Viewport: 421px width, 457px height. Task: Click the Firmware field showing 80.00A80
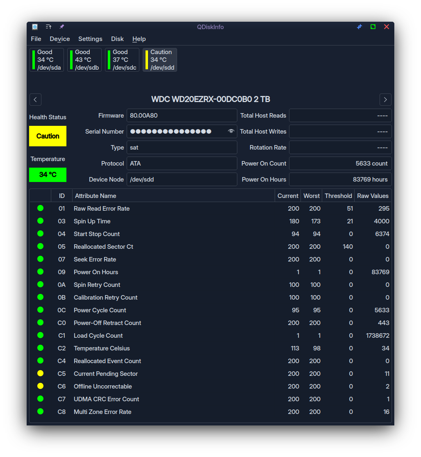point(182,116)
